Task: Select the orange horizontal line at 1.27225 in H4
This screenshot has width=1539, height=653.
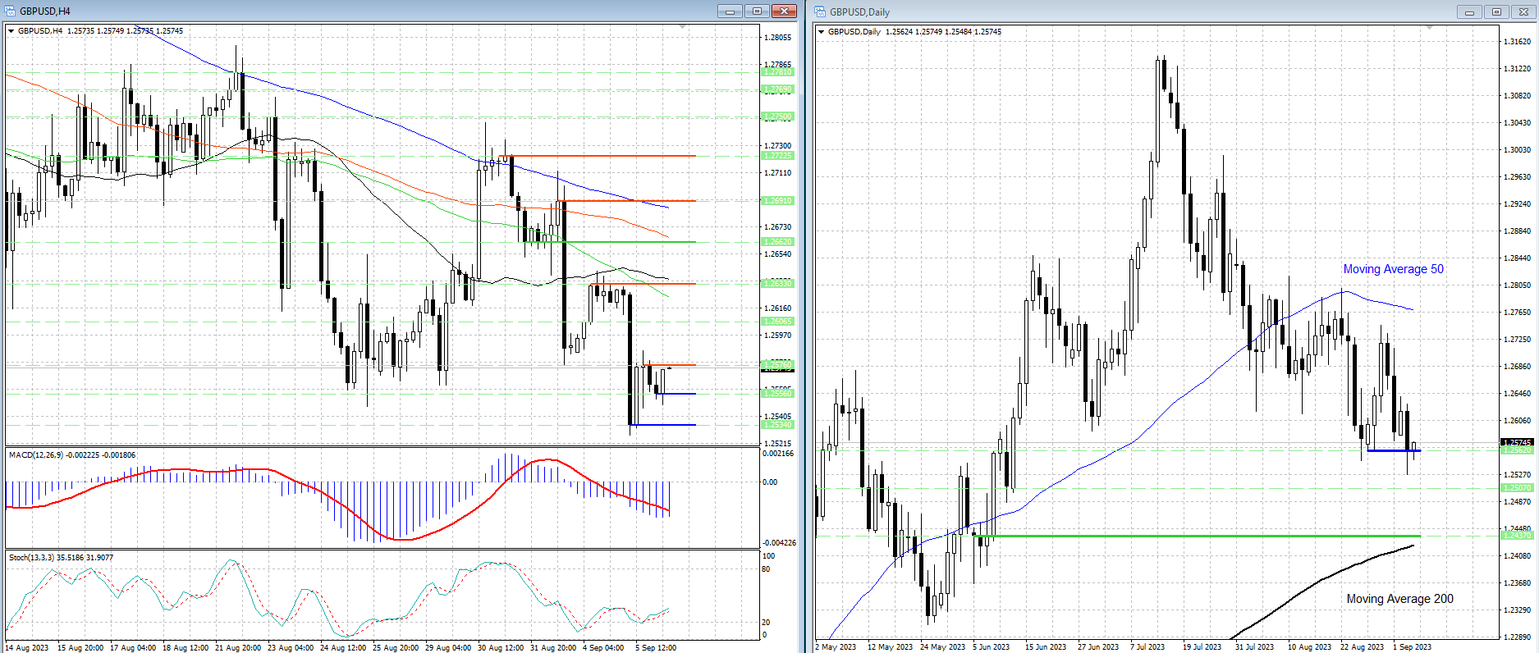Action: click(598, 156)
